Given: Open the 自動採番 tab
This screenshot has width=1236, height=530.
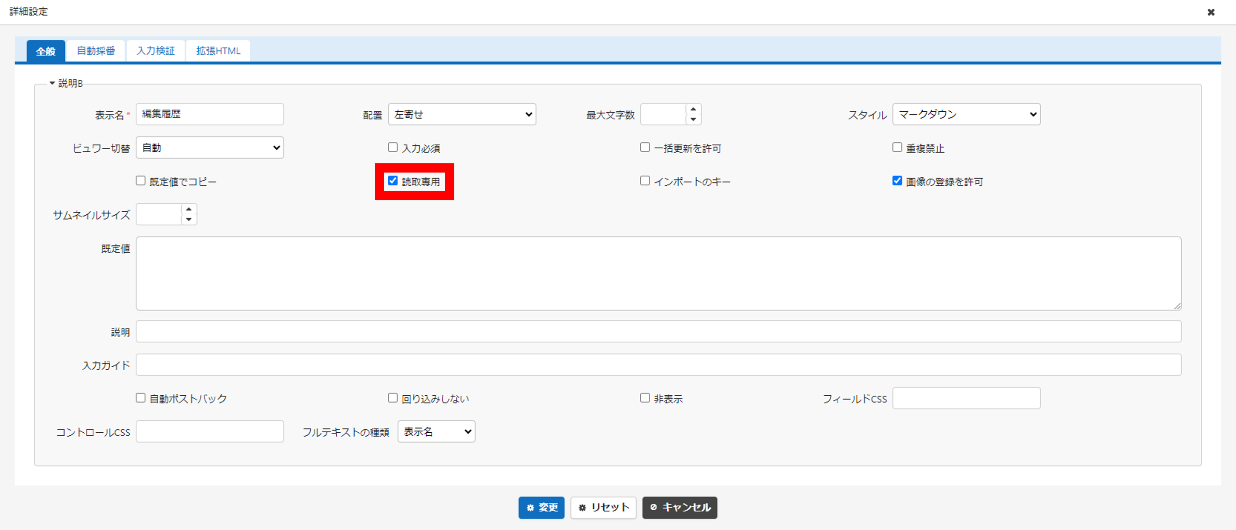Looking at the screenshot, I should (96, 51).
